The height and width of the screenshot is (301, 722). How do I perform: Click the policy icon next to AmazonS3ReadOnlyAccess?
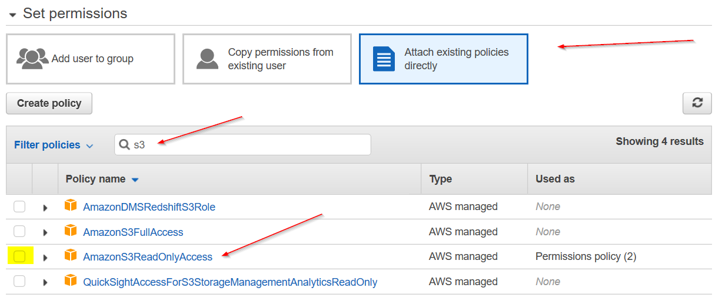(x=71, y=256)
